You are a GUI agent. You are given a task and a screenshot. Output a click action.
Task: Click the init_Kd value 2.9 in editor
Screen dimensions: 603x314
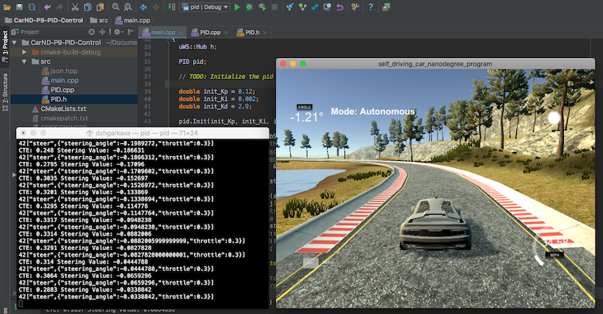coord(244,106)
